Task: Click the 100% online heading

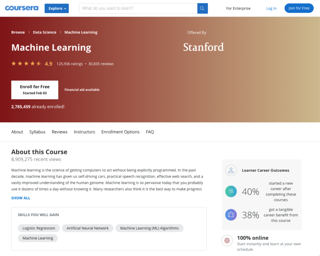Action: pos(253,238)
